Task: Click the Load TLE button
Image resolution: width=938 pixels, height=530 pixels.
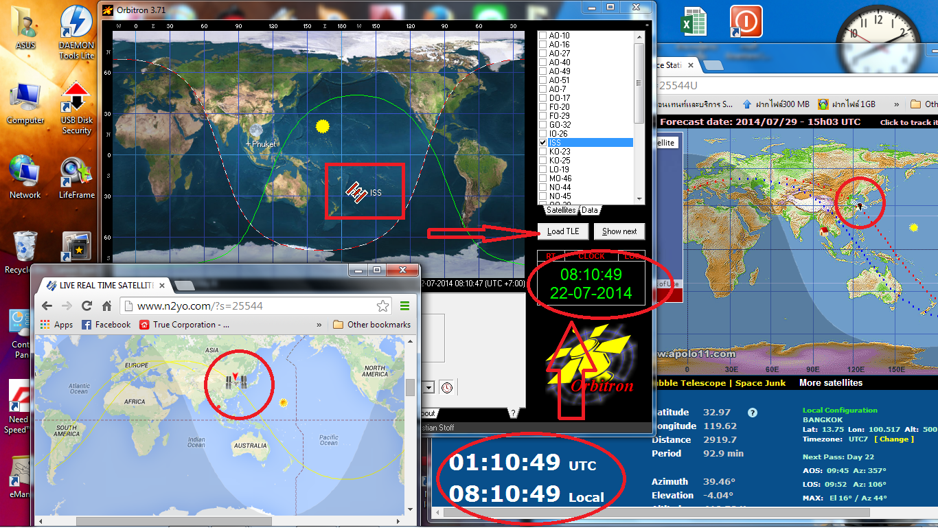Action: point(563,231)
